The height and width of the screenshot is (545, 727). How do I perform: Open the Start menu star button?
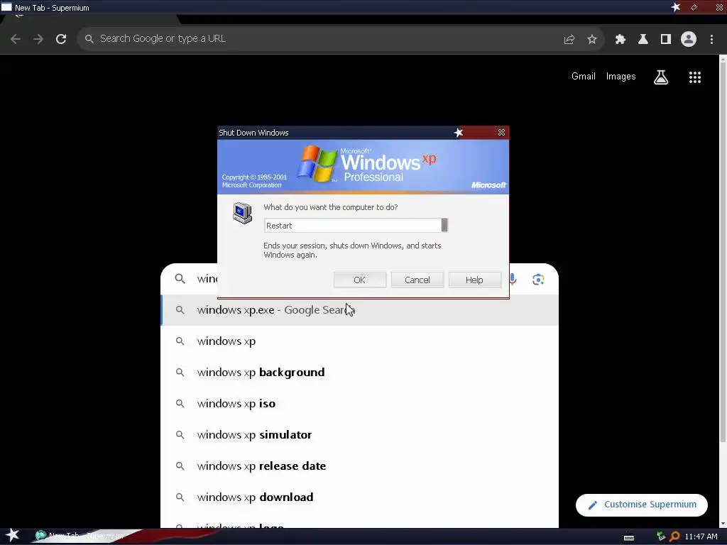pyautogui.click(x=13, y=536)
